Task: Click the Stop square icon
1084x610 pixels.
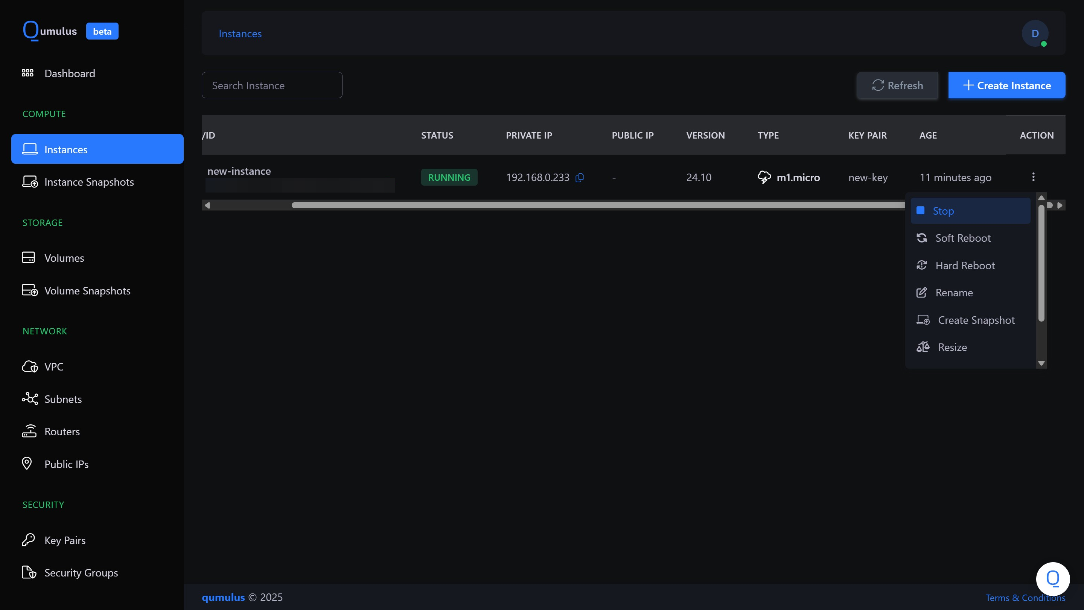Action: click(921, 210)
